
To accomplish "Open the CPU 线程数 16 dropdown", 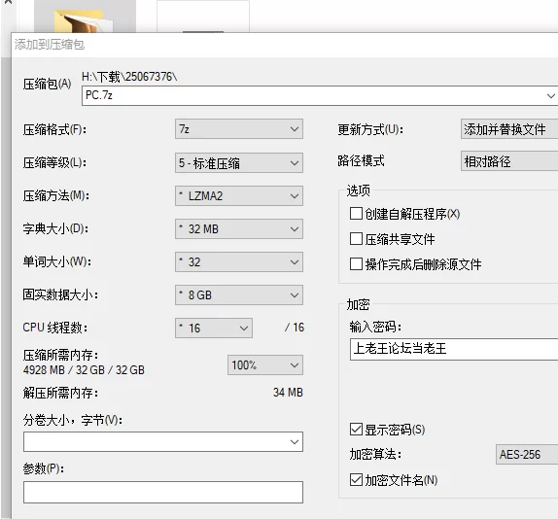I will (x=214, y=328).
